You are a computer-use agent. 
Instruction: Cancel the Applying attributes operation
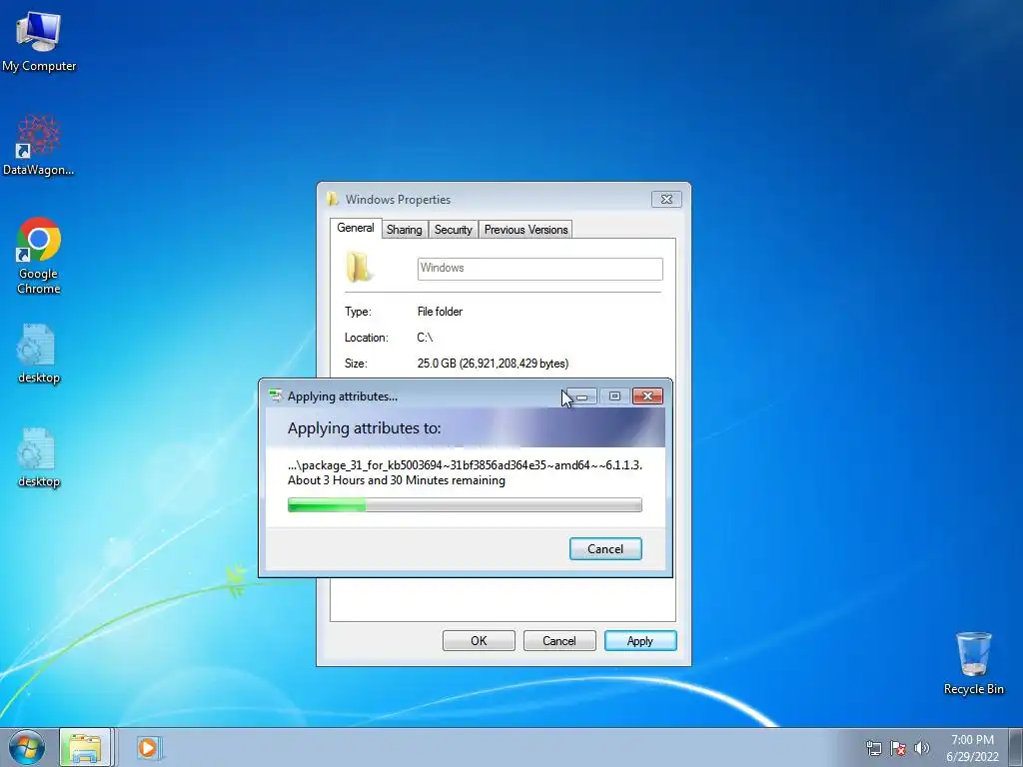605,549
